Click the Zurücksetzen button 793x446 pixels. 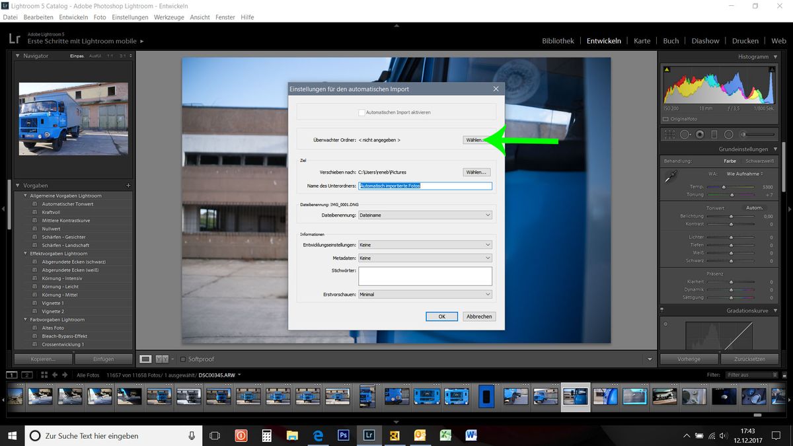tap(750, 359)
